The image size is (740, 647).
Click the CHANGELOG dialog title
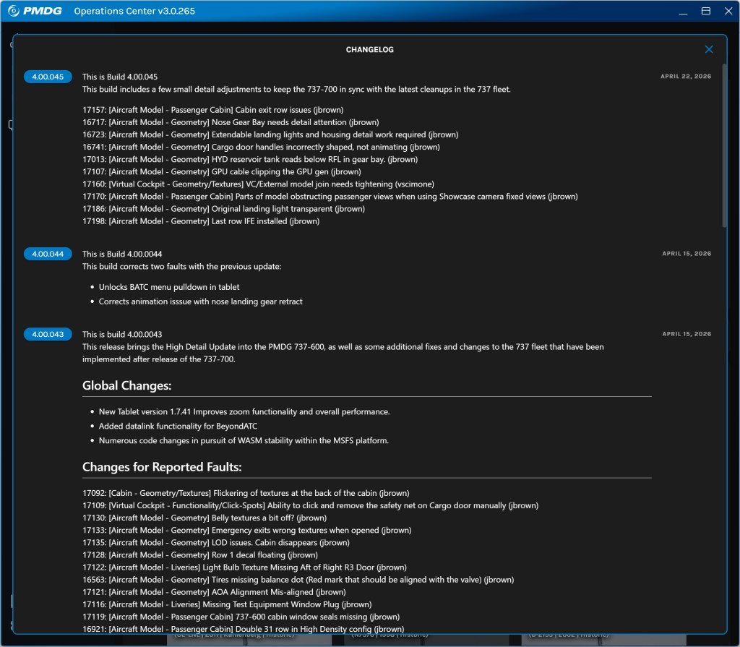coord(369,50)
